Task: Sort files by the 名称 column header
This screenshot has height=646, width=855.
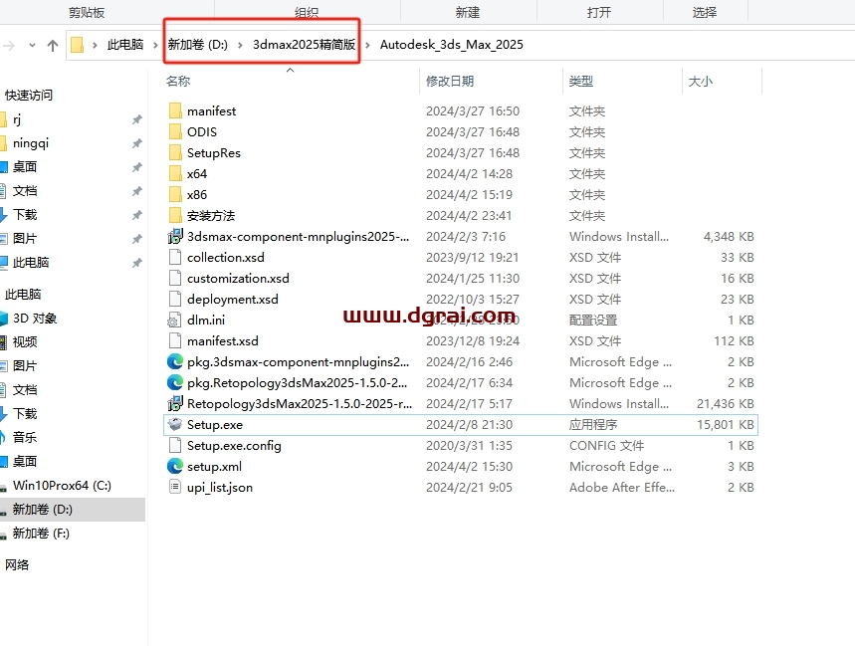Action: (178, 82)
